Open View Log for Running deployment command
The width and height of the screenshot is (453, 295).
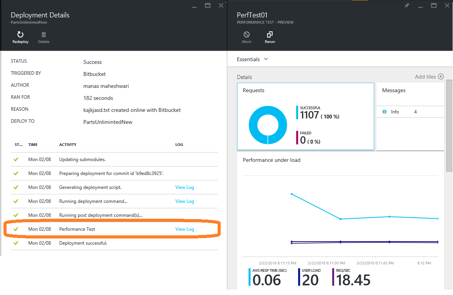[x=185, y=201]
